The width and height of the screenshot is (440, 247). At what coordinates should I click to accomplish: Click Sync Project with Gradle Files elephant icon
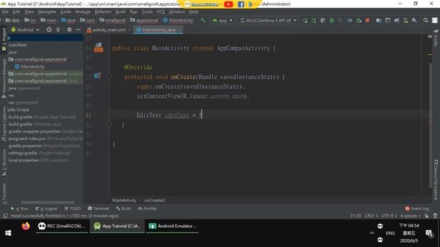(x=397, y=21)
